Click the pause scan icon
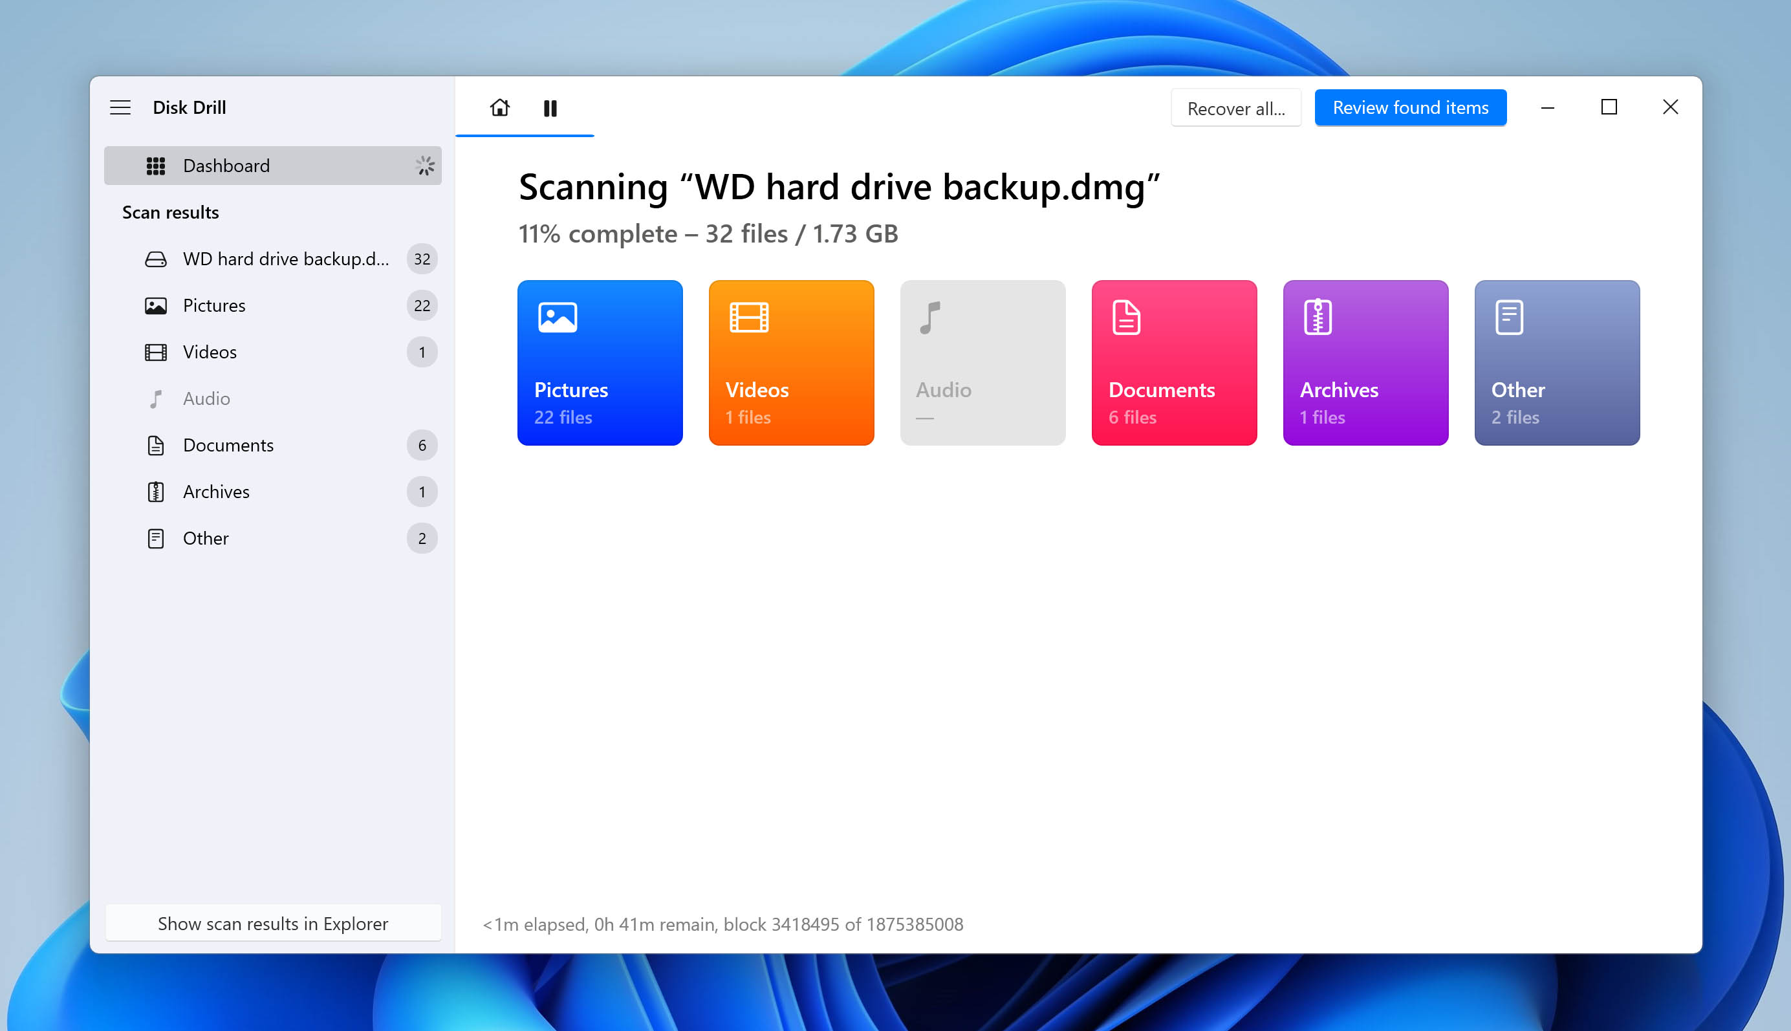 [551, 107]
